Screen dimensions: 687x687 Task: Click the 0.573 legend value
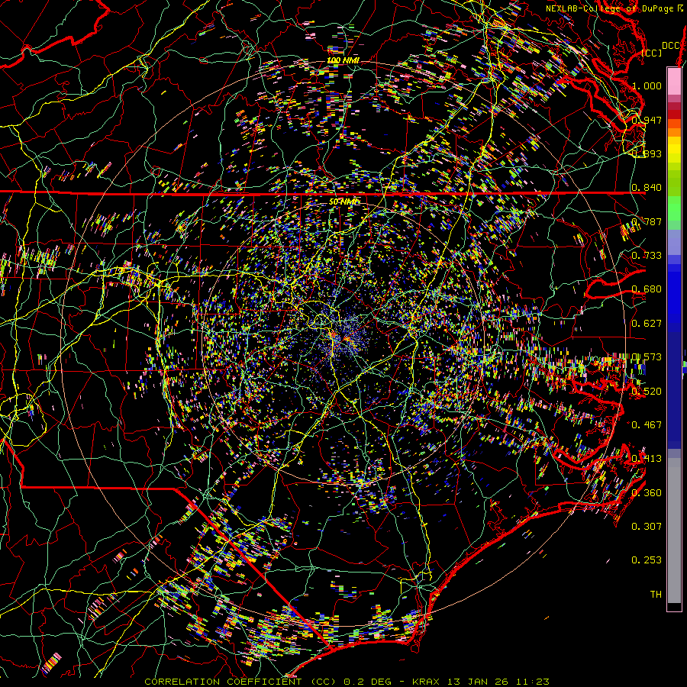pos(647,357)
